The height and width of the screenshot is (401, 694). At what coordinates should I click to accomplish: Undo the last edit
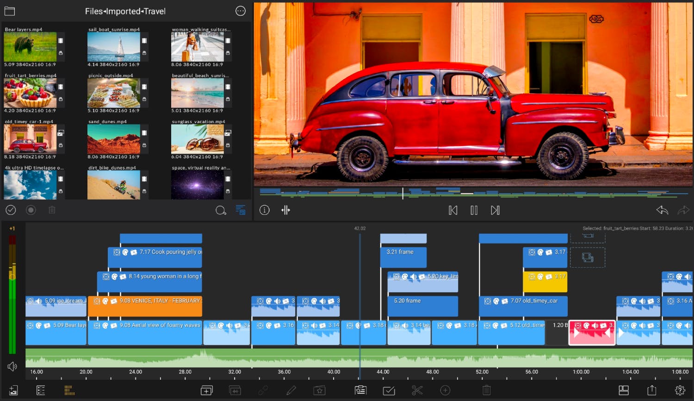662,210
